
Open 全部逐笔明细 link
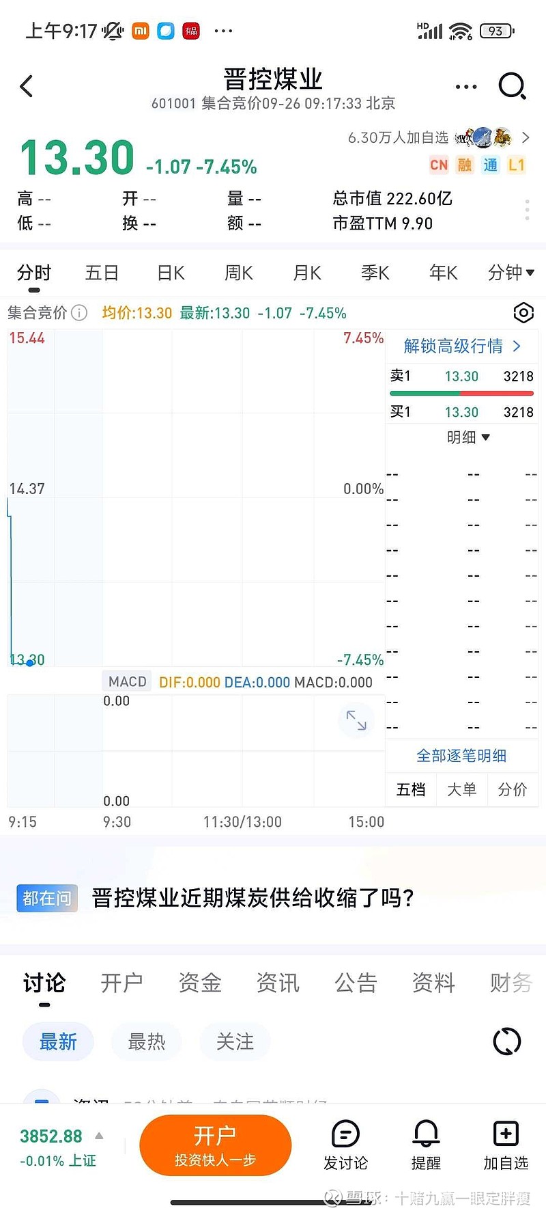(x=461, y=756)
